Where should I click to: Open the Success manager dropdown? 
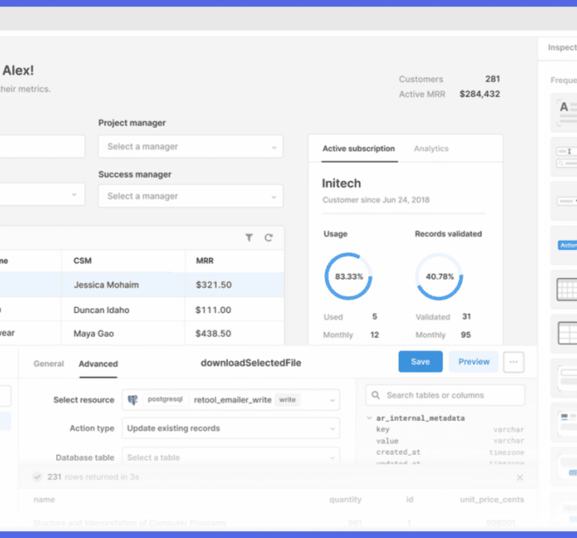point(191,196)
